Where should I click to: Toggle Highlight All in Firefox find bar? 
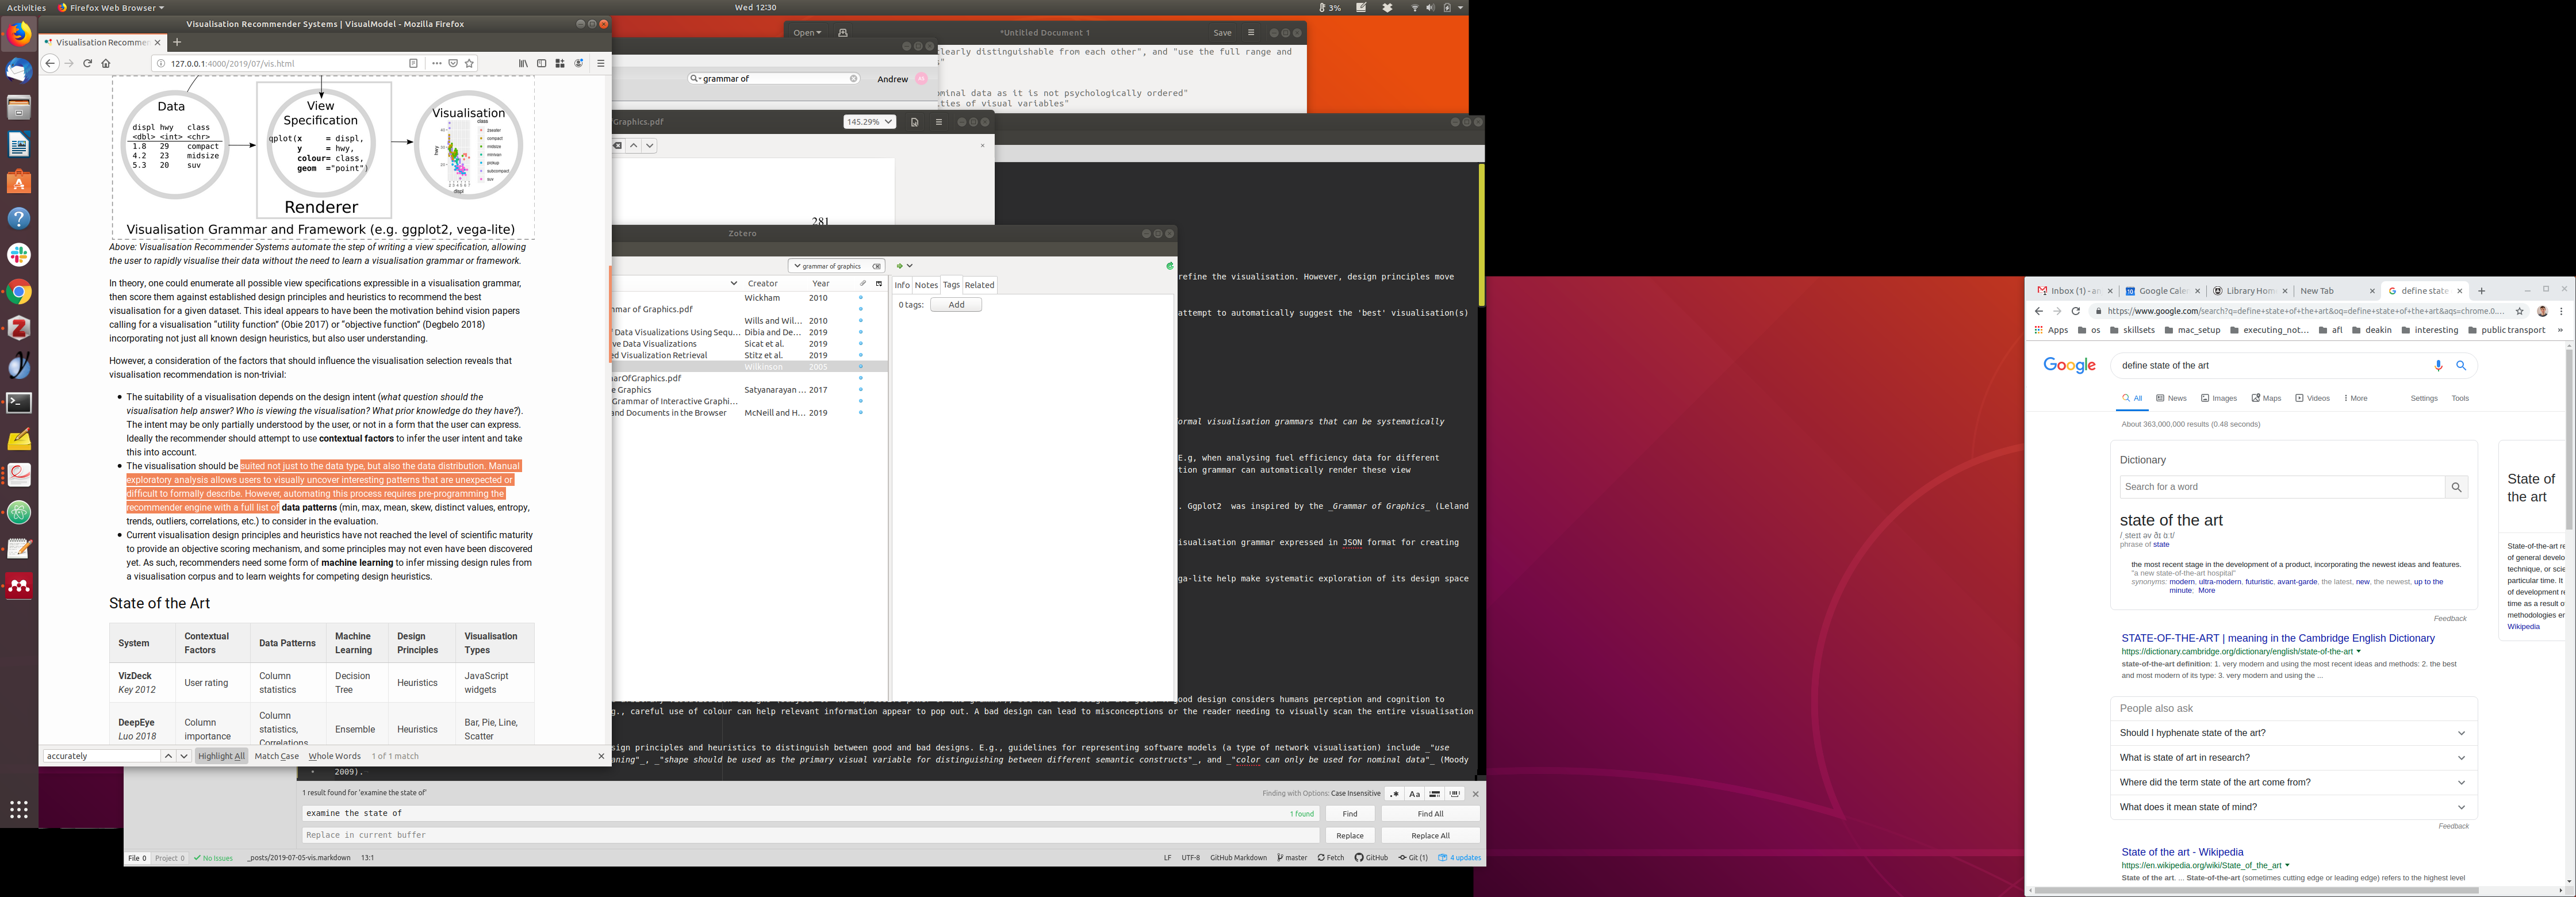pyautogui.click(x=221, y=756)
